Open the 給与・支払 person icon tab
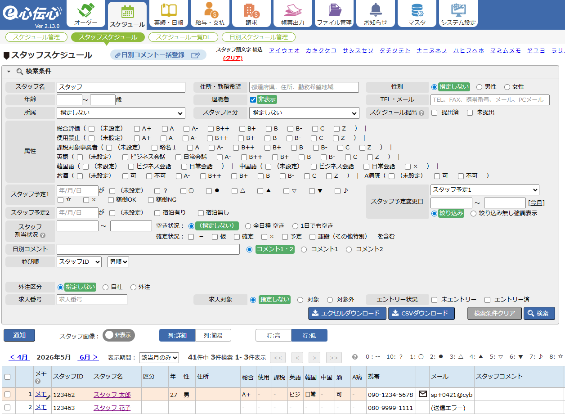 [210, 14]
